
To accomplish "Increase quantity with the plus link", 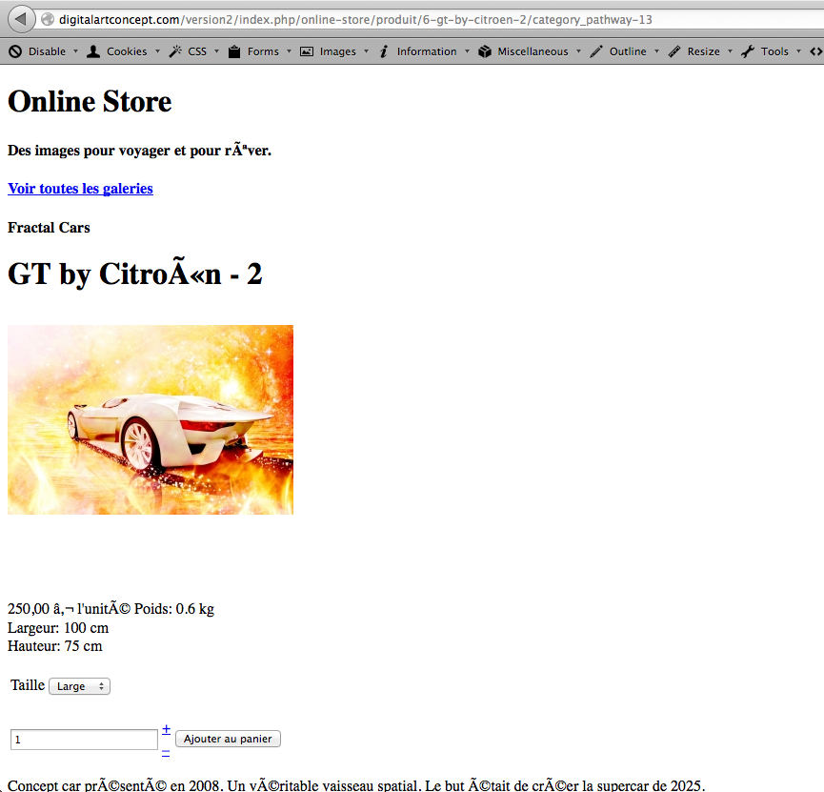I will click(x=166, y=729).
